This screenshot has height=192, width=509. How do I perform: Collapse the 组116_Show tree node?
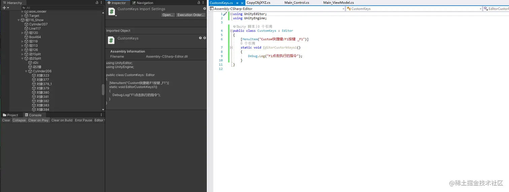[19, 20]
